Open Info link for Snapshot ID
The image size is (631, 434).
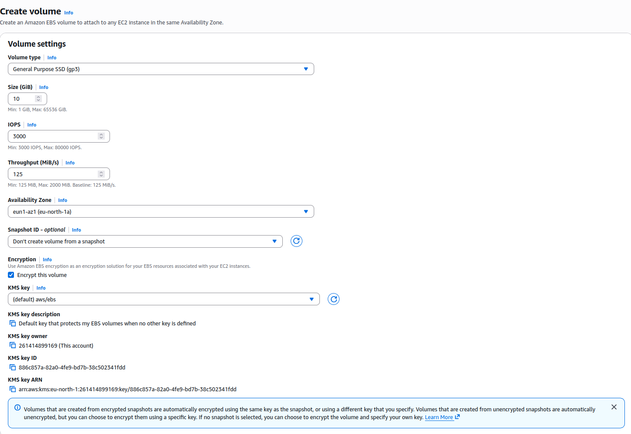pyautogui.click(x=76, y=230)
